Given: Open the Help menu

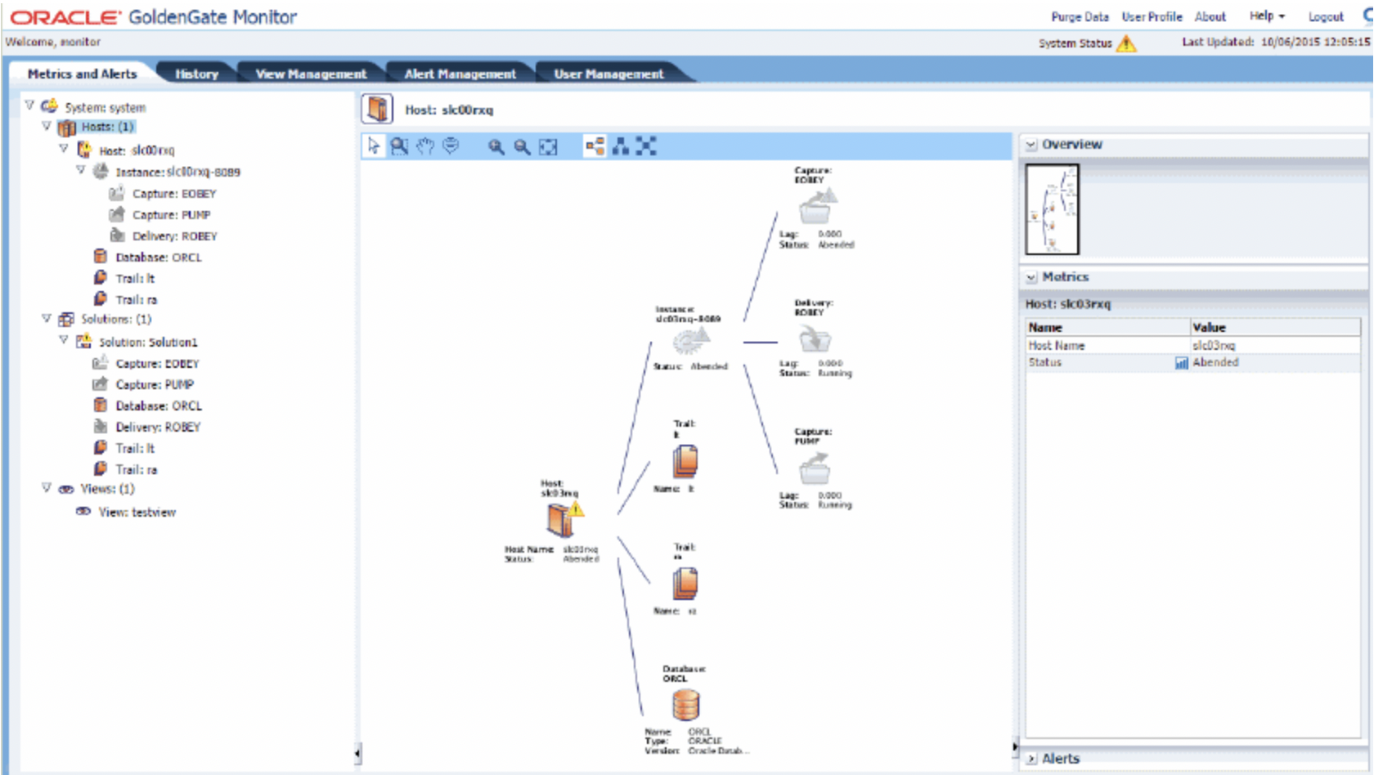Looking at the screenshot, I should (1263, 15).
